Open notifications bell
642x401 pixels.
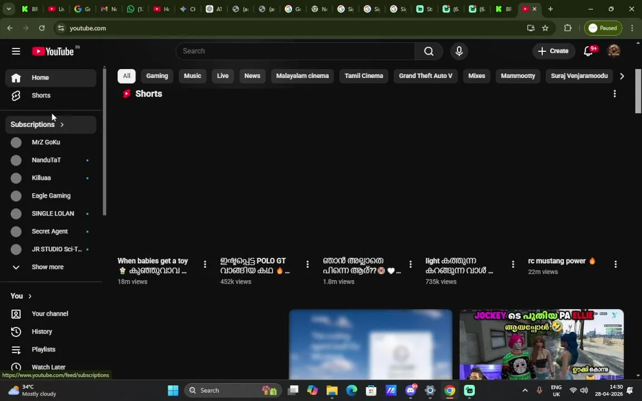[588, 51]
